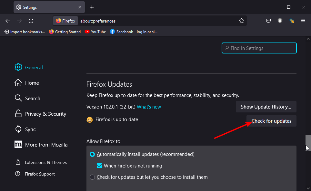Open the Sync settings category

25,129
